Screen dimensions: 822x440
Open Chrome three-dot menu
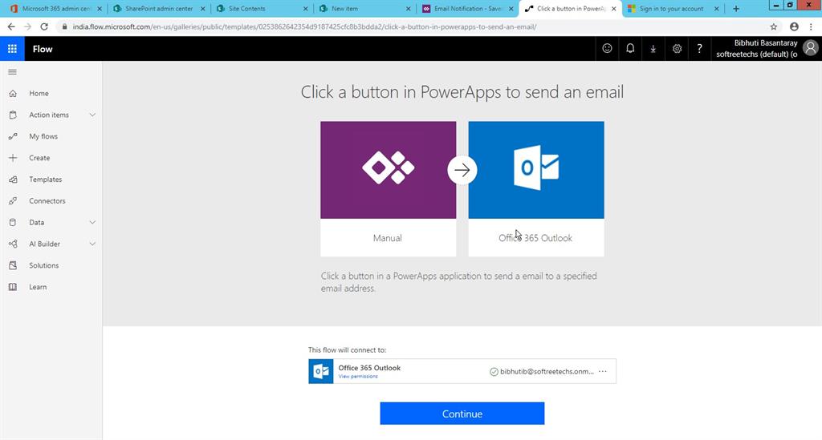pyautogui.click(x=812, y=26)
